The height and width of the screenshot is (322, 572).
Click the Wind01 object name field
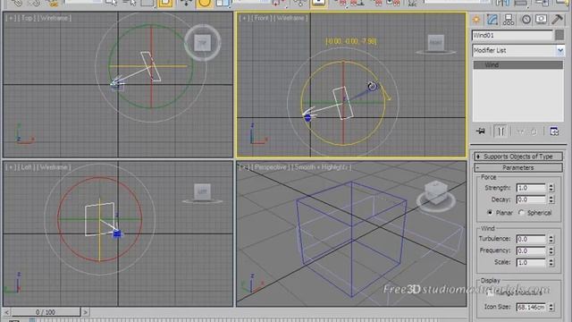512,35
